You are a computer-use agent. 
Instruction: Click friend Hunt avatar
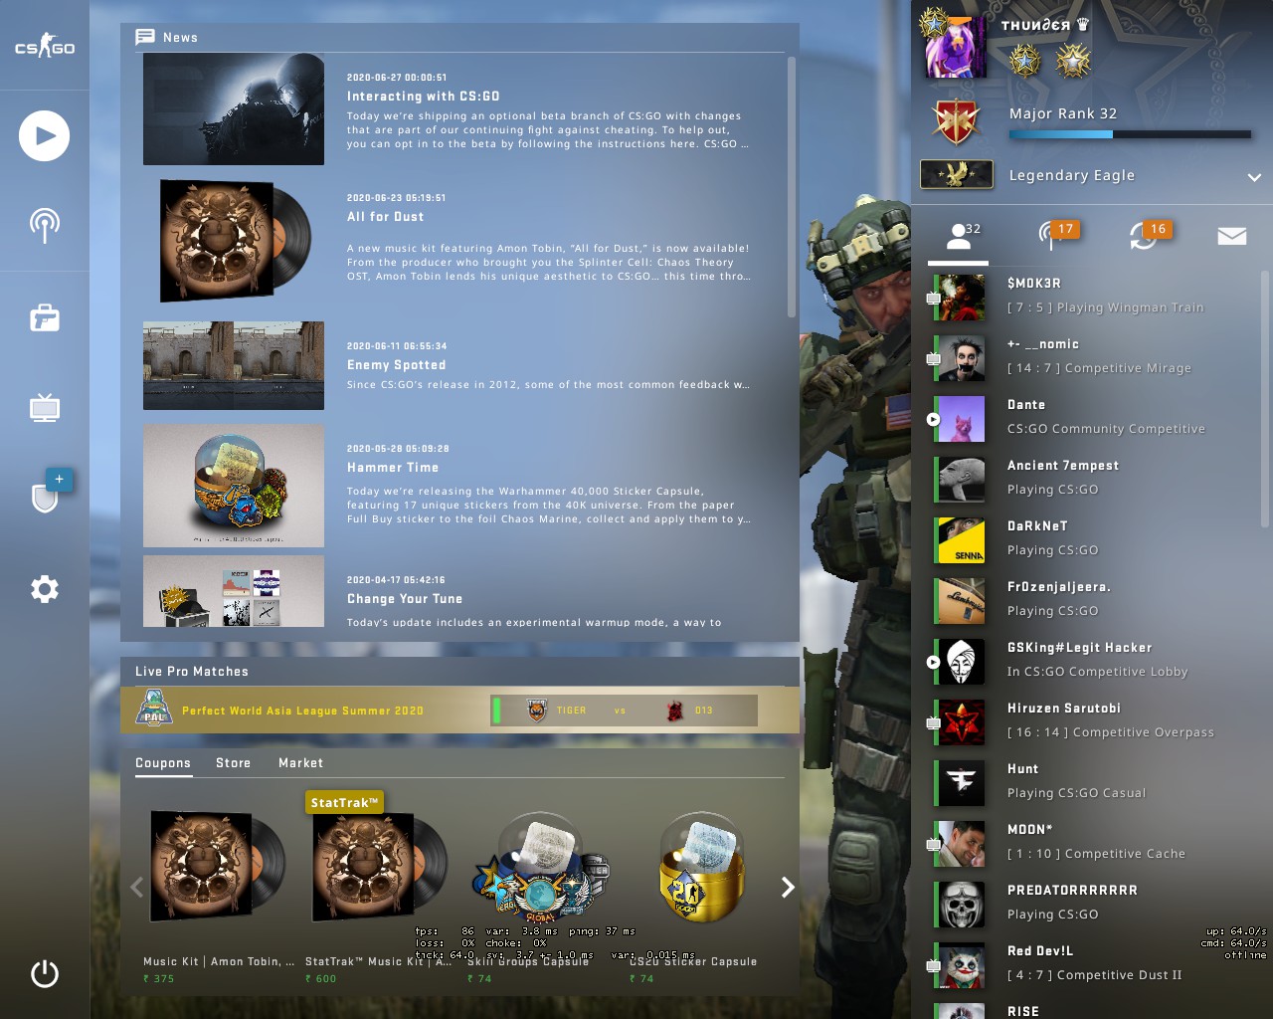click(961, 782)
